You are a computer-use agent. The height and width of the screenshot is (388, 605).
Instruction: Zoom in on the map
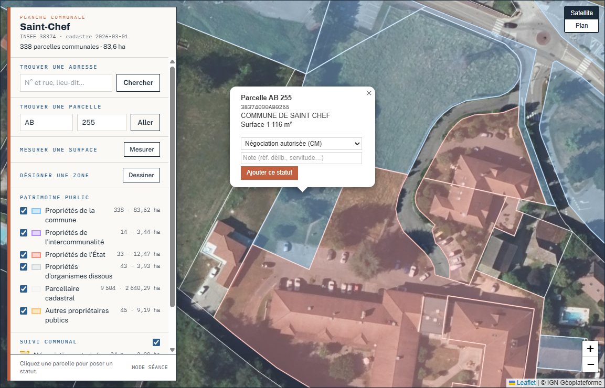[x=590, y=349]
